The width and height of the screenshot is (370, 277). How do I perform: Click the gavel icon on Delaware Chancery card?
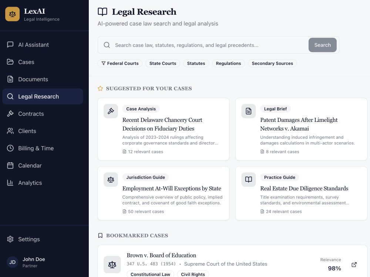pos(111,111)
